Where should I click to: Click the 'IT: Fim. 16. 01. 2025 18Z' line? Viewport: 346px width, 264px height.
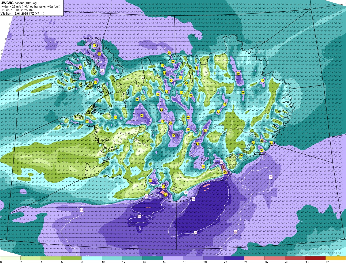17,10
